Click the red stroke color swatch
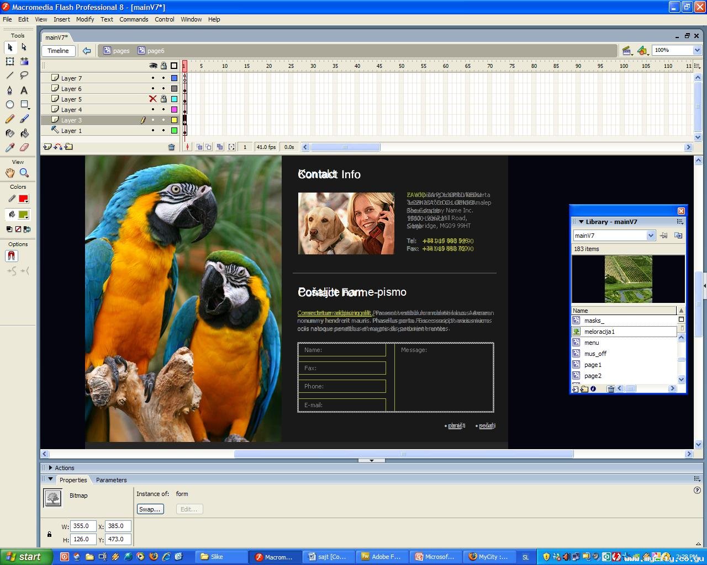The image size is (707, 565). point(23,199)
